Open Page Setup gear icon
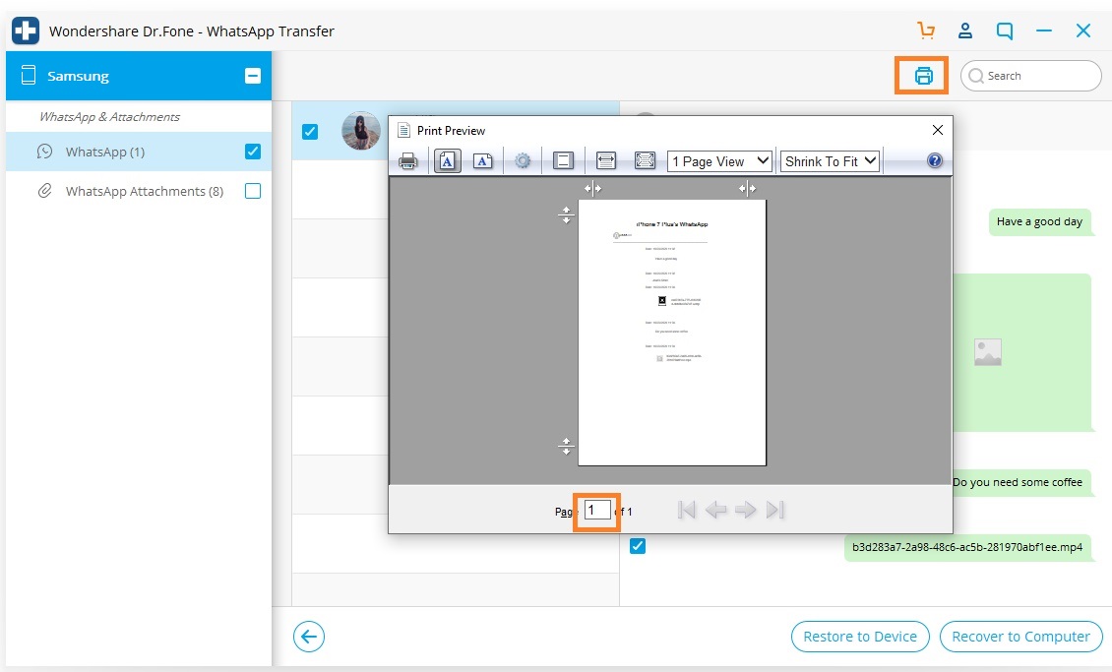 [523, 161]
